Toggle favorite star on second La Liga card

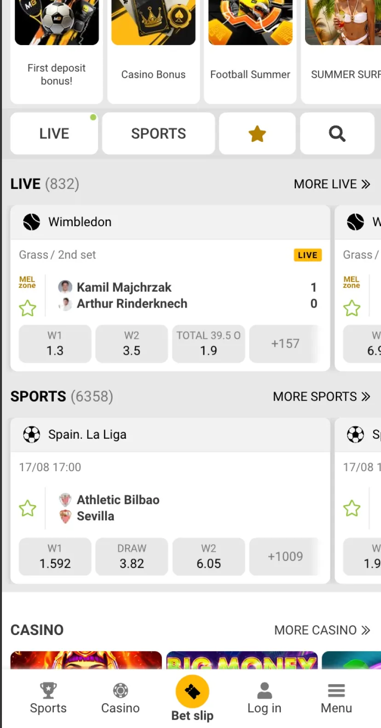352,508
